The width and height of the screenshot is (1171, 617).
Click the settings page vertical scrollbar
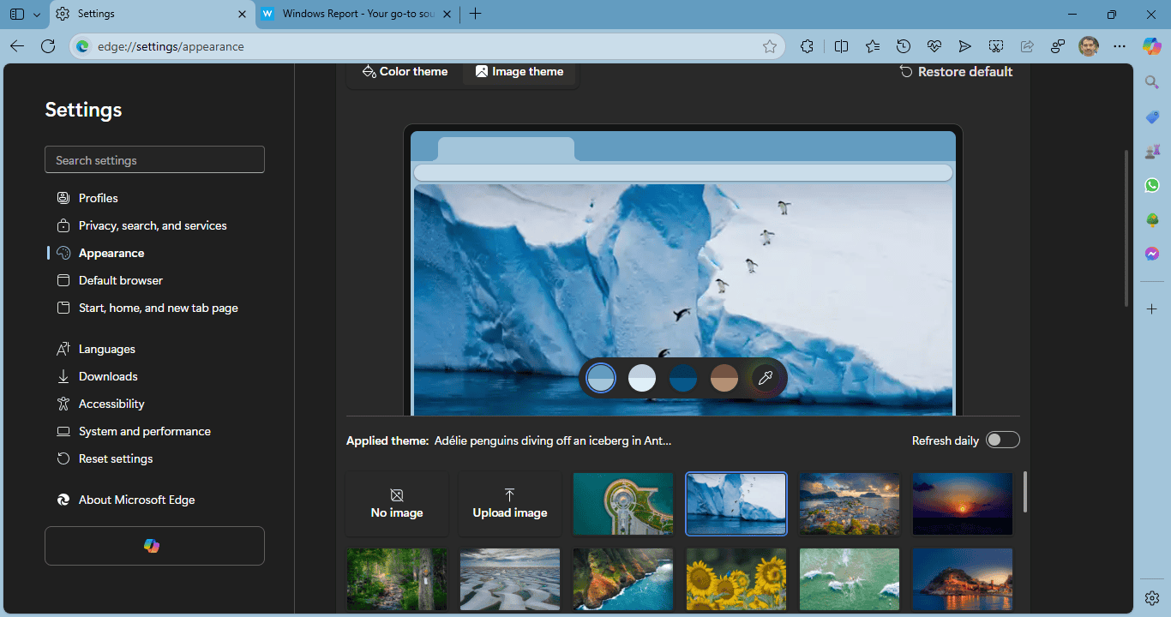tap(1127, 228)
